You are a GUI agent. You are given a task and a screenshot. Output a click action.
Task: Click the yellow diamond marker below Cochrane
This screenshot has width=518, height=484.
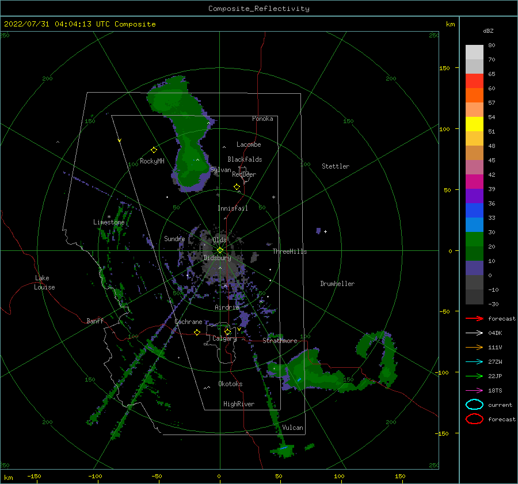tap(197, 332)
